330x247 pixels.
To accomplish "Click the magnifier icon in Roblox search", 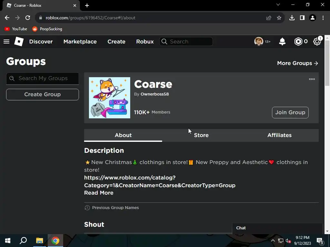I will (164, 41).
